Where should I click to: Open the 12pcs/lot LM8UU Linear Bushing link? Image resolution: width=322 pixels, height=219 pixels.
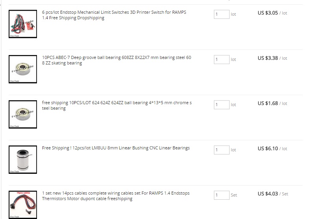tap(116, 148)
